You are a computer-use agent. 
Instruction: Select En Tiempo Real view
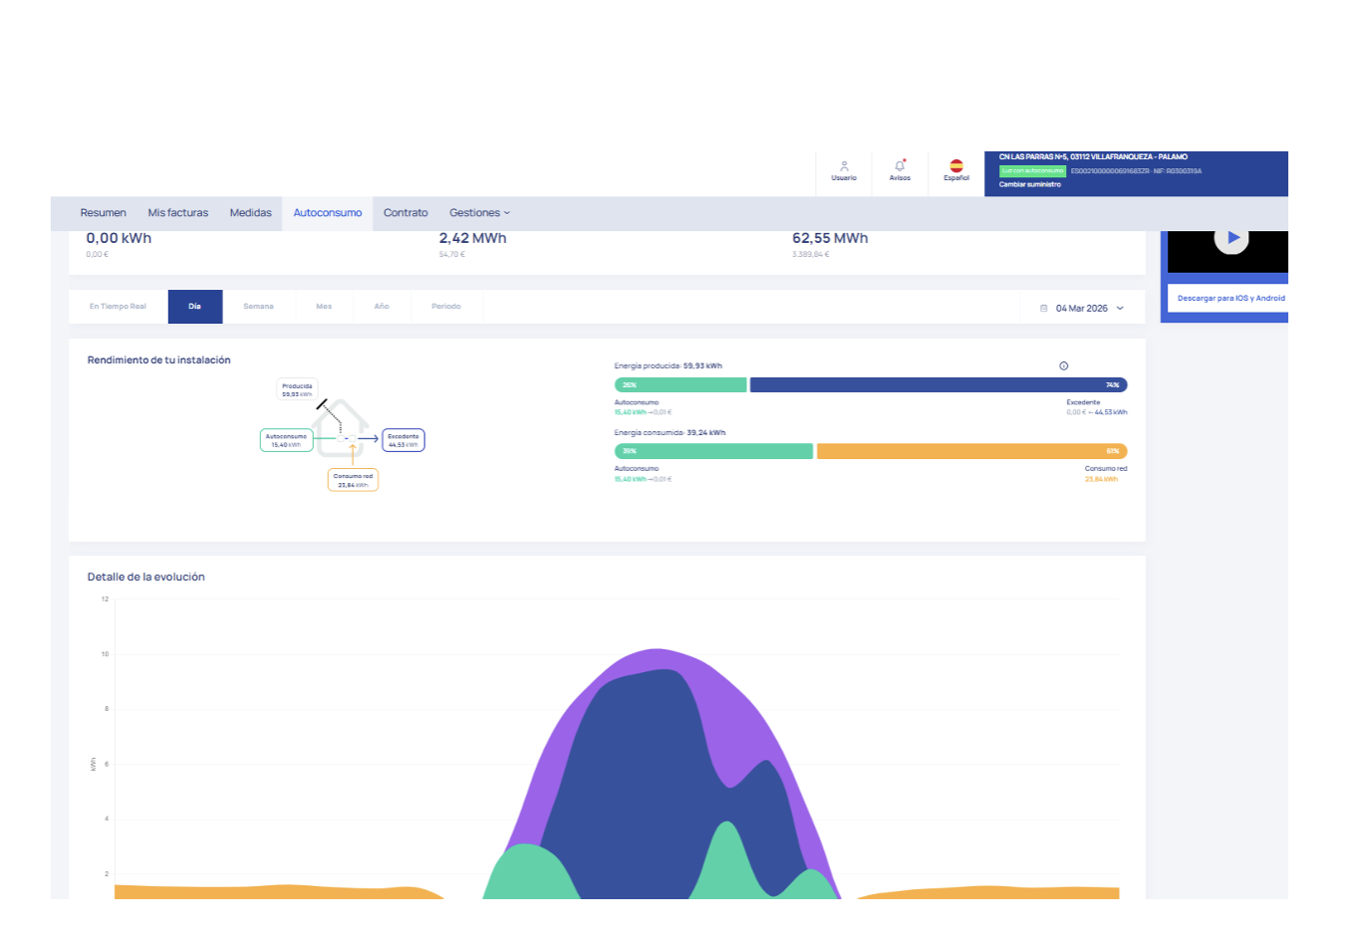click(118, 307)
